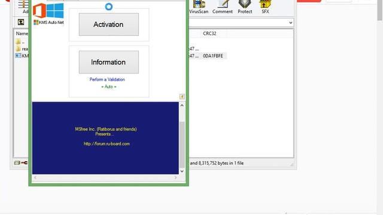Click the console vertical scrollbar up arrow
Viewport: 383px width, 215px height.
pos(182,105)
